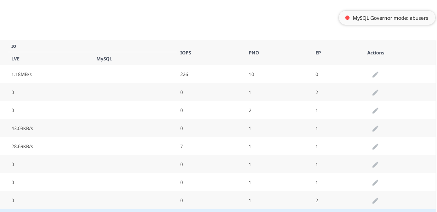
Task: Edit the eighth row using its pencil icon
Action: pyautogui.click(x=375, y=201)
